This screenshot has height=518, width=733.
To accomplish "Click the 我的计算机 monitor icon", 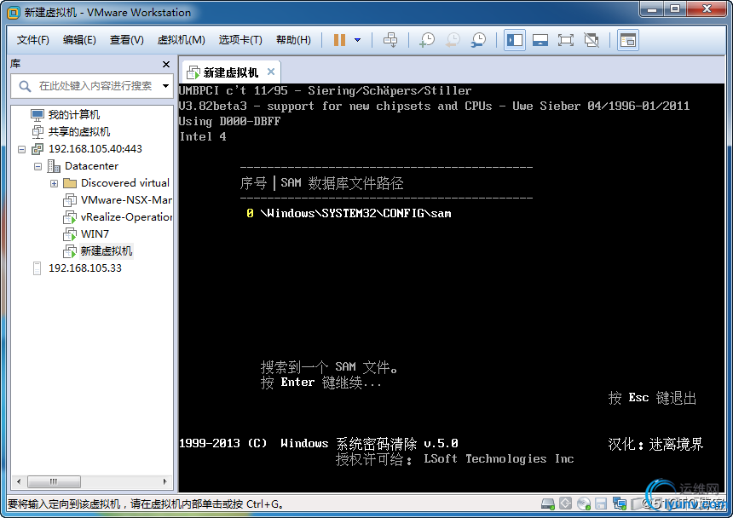I will click(x=37, y=115).
